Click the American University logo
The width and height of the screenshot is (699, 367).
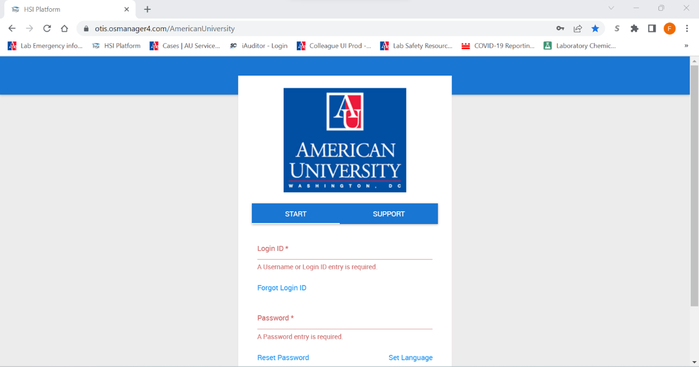pos(345,140)
